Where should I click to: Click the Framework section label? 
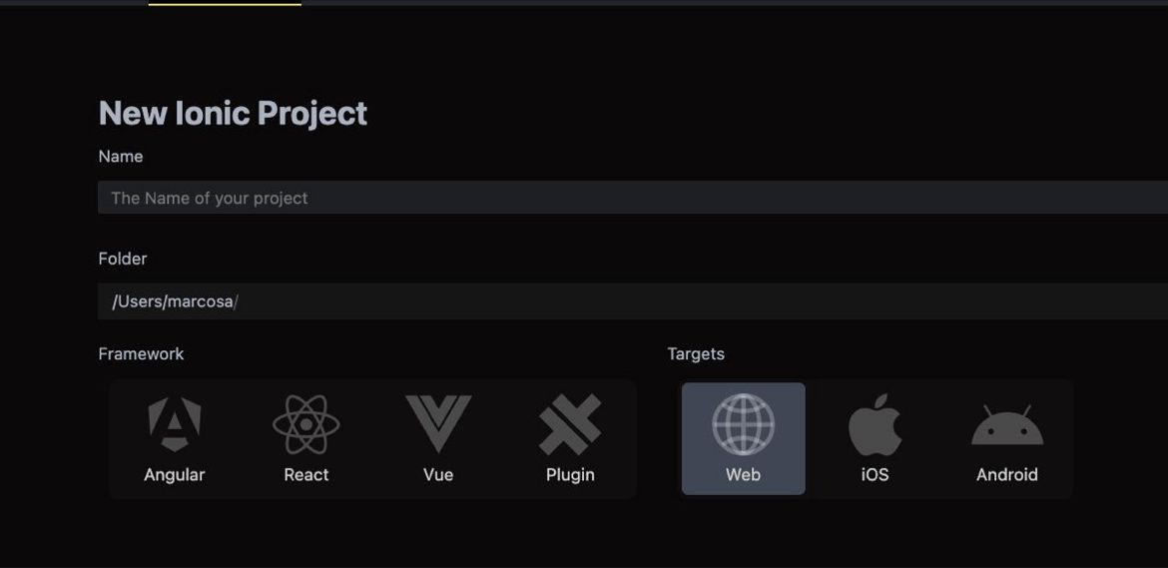141,354
